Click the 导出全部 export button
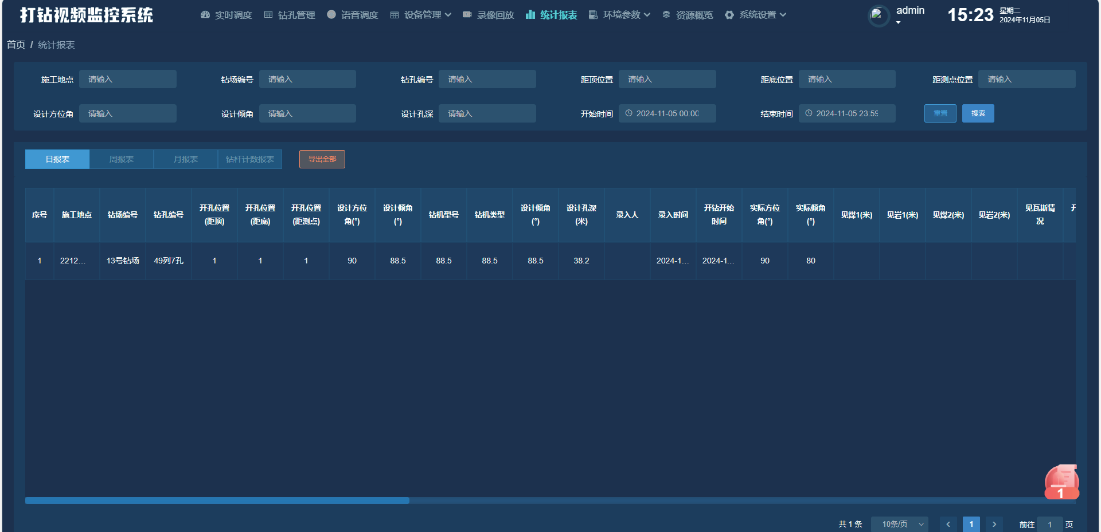 pos(322,159)
